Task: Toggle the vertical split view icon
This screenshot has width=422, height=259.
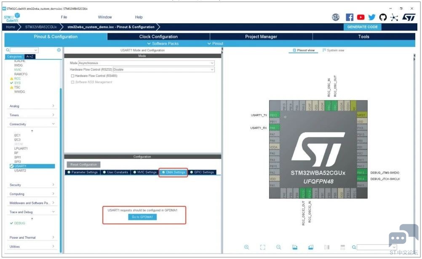Action: pyautogui.click(x=327, y=247)
